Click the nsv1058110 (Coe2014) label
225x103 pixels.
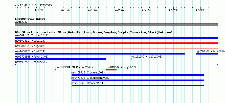tap(30, 41)
